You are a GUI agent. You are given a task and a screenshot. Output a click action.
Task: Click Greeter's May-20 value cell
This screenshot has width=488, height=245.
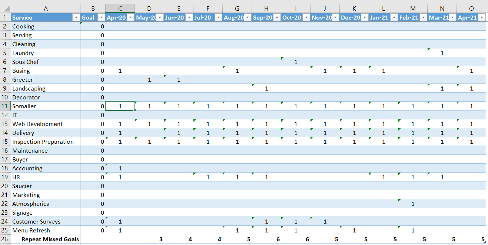click(149, 79)
